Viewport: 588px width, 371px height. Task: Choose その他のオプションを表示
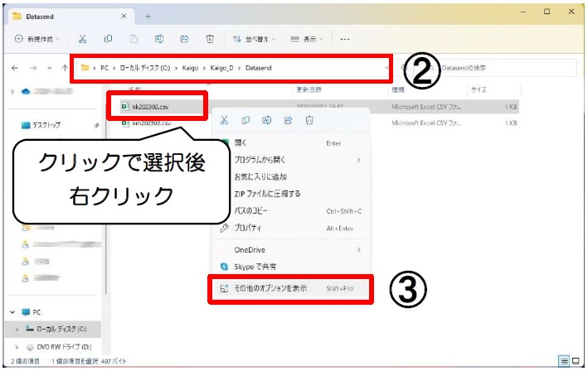(x=291, y=288)
